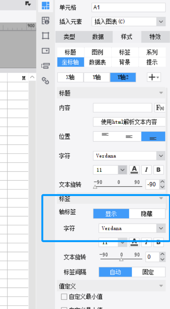
Task: Open the 提示 style sub-tab
Action: 152,62
